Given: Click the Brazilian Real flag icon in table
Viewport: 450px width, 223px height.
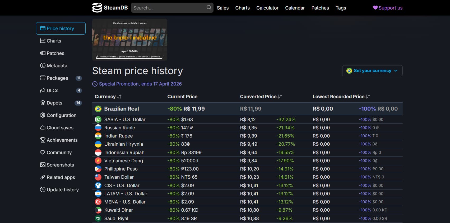Looking at the screenshot, I should (x=98, y=109).
